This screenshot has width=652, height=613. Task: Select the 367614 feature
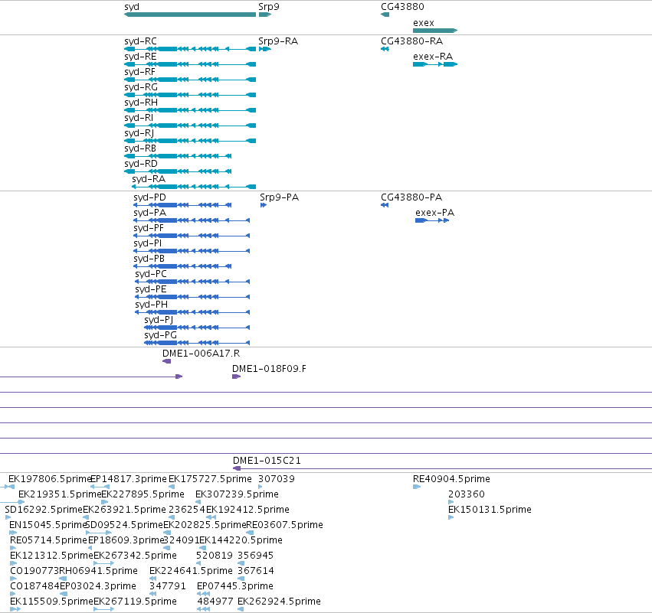tap(241, 579)
